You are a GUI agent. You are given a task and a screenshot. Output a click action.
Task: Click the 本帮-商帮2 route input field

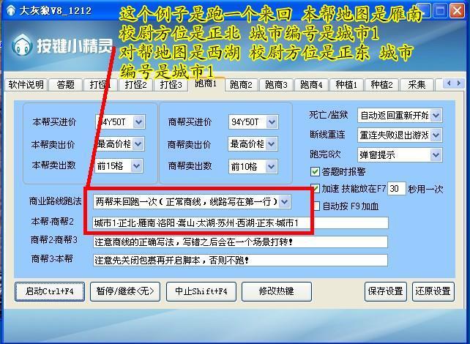coord(240,223)
